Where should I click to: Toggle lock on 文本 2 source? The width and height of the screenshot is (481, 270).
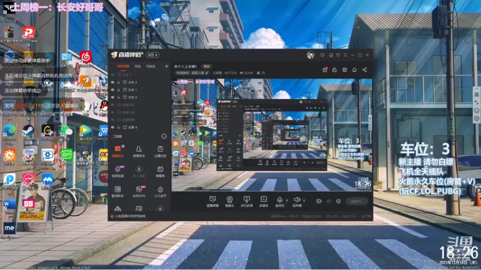pos(118,82)
